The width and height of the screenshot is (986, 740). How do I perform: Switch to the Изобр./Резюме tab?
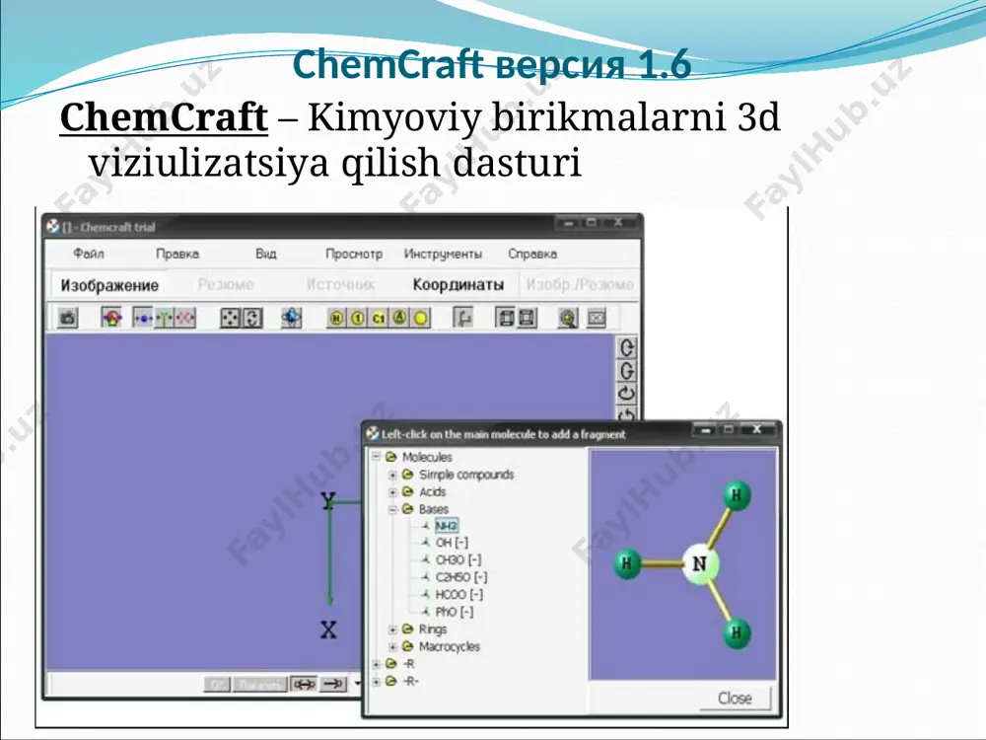click(x=580, y=284)
